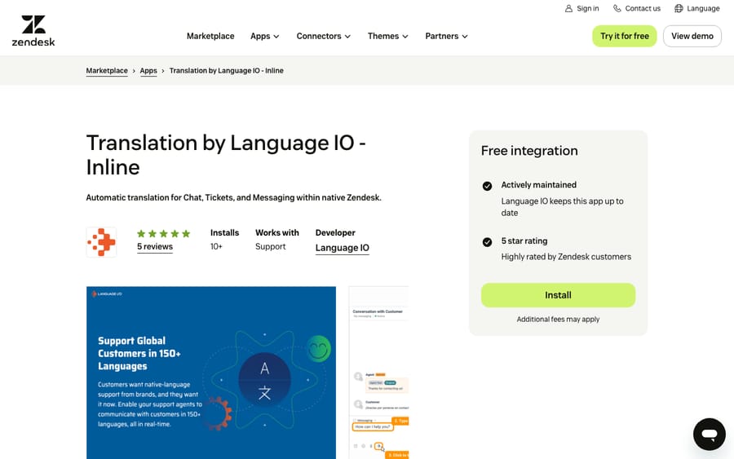Open the Sign in link

coord(581,8)
